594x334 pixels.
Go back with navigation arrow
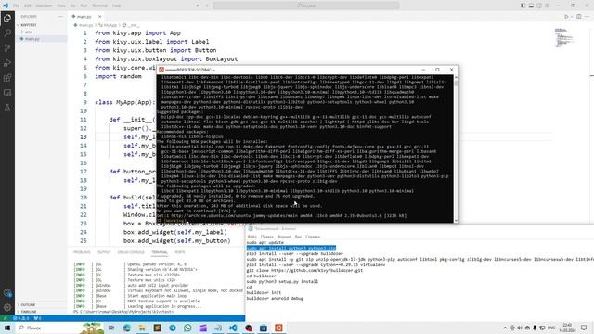tap(198, 6)
